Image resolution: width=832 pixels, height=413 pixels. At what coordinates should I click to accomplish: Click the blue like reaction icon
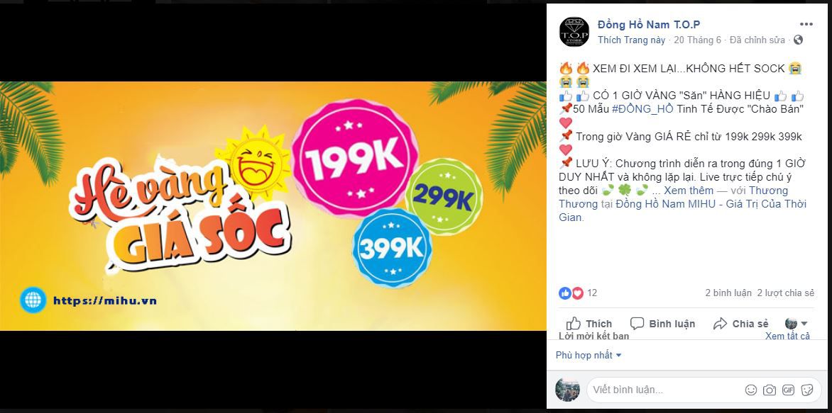coord(565,293)
